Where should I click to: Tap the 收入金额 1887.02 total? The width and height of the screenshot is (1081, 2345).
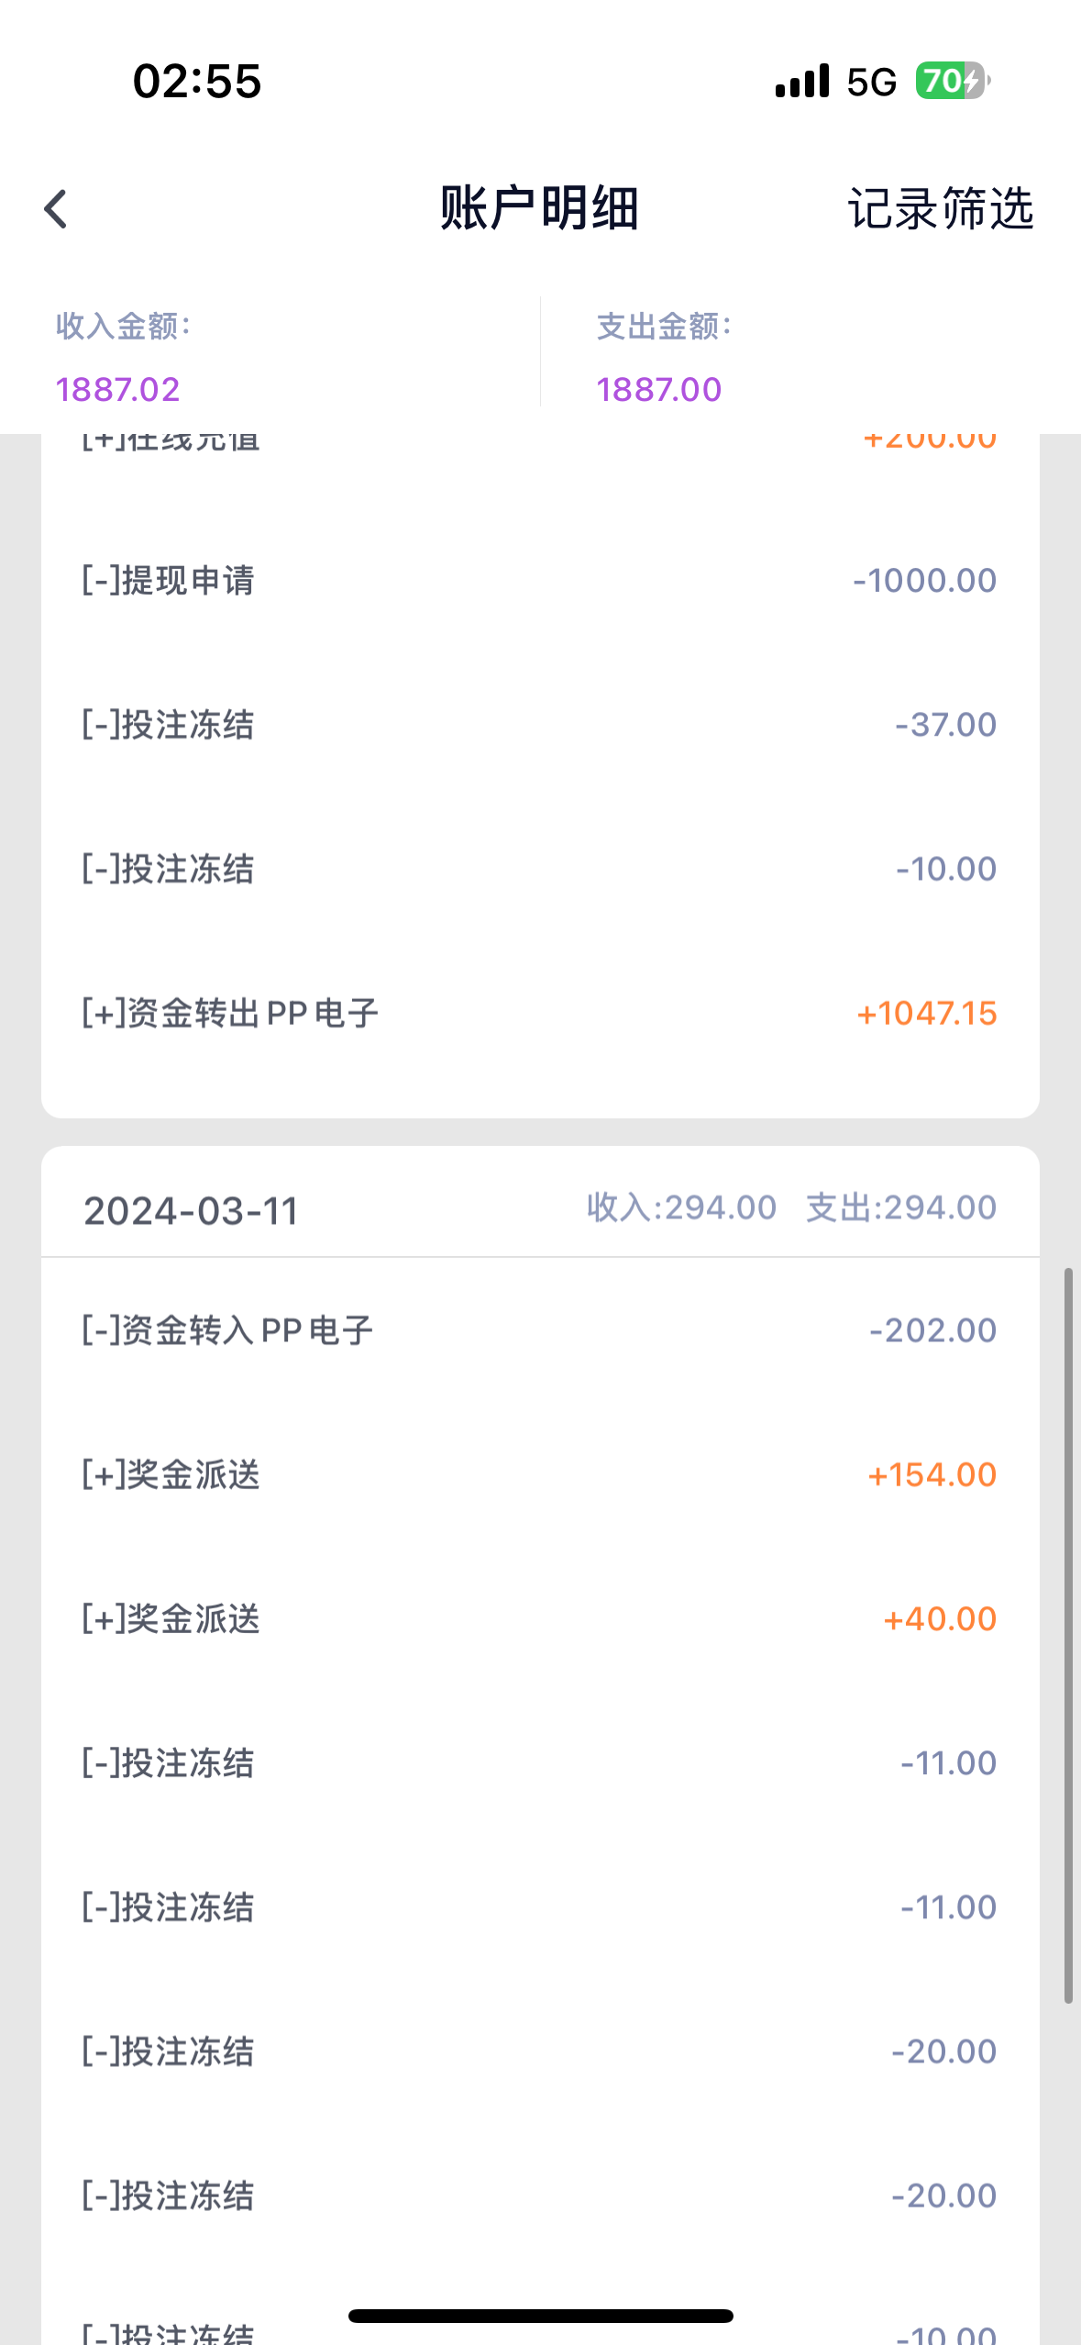pos(119,389)
